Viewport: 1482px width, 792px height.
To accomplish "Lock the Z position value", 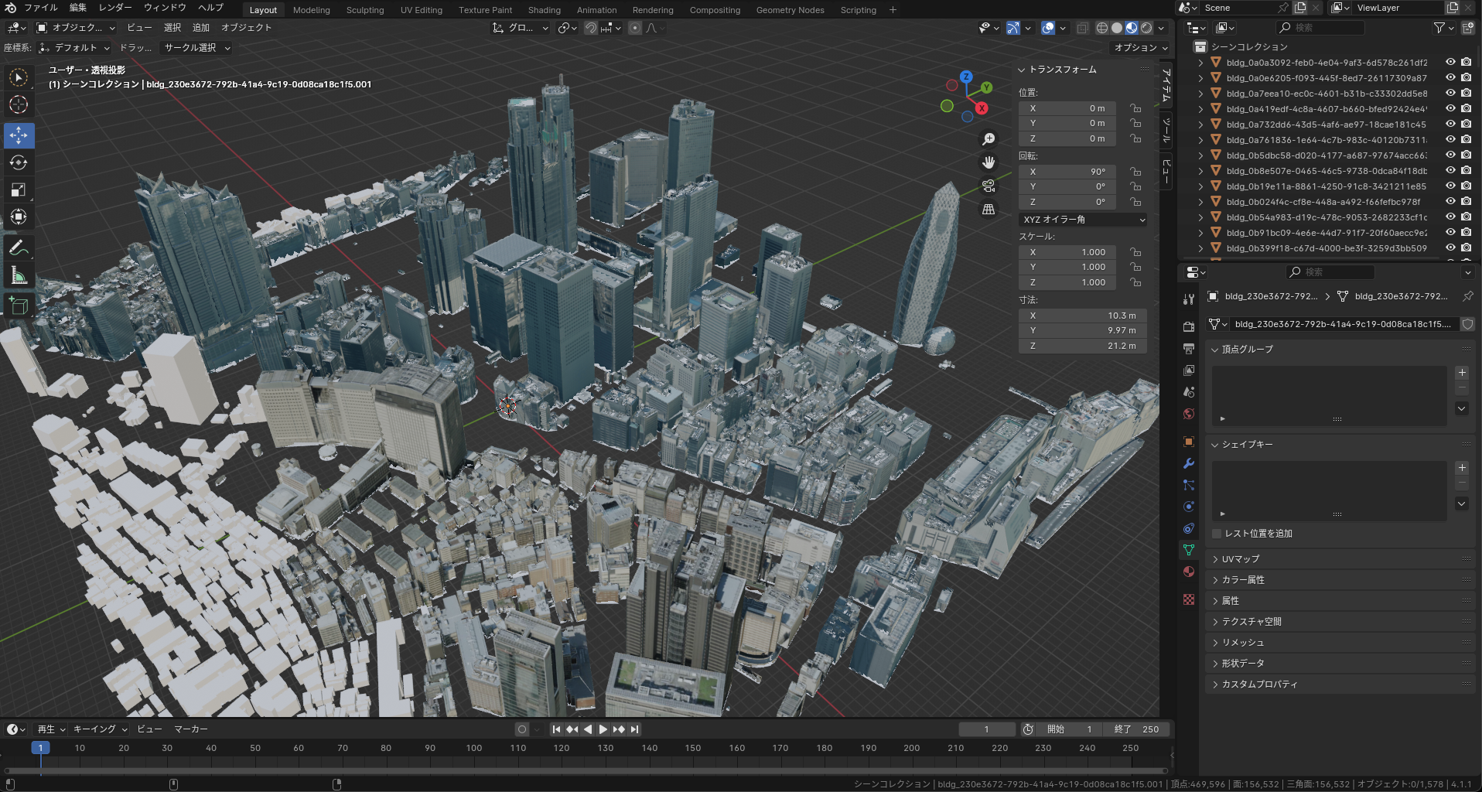I will pos(1135,138).
